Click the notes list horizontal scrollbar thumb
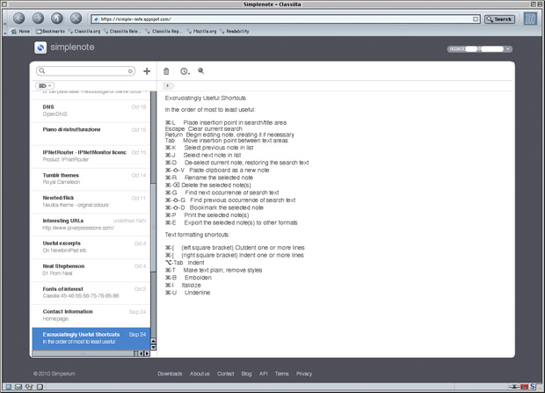 pyautogui.click(x=83, y=353)
